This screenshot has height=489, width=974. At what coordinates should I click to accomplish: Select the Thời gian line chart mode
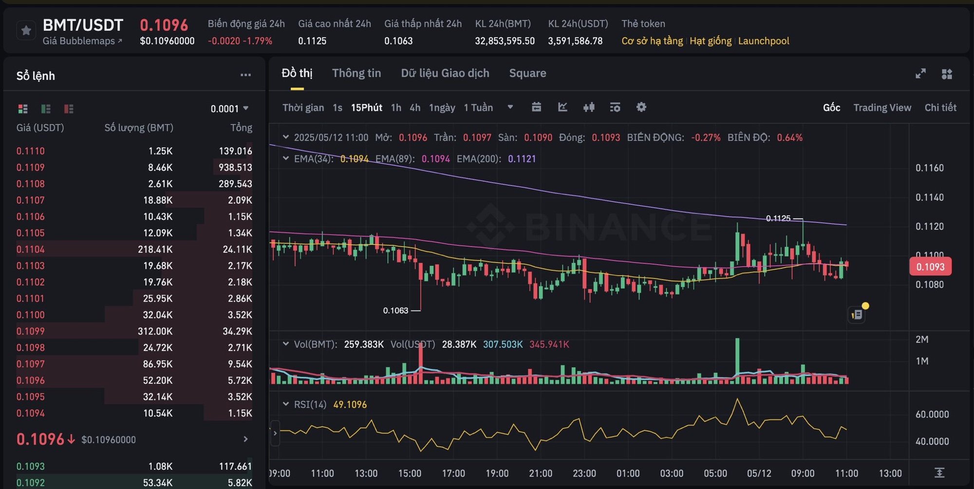[x=303, y=108]
